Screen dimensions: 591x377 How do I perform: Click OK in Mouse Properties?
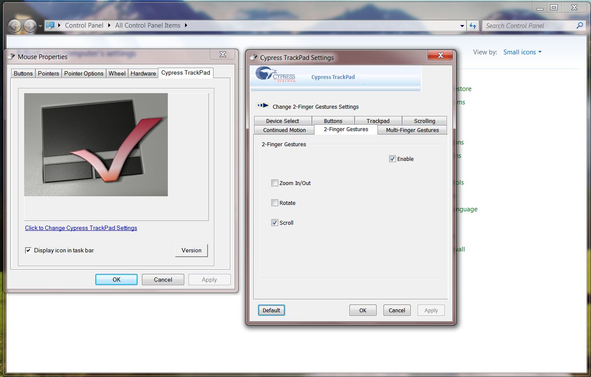point(116,280)
